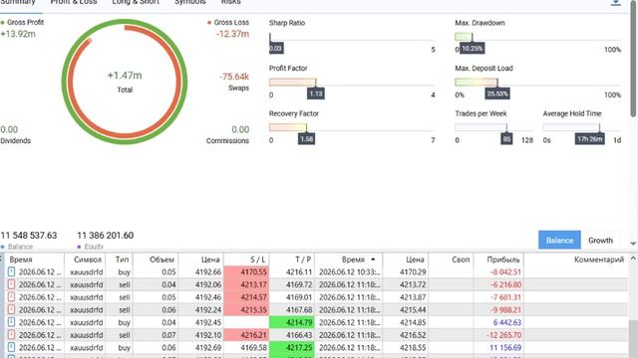Switch chart to Balance view
This screenshot has width=638, height=358.
point(559,241)
